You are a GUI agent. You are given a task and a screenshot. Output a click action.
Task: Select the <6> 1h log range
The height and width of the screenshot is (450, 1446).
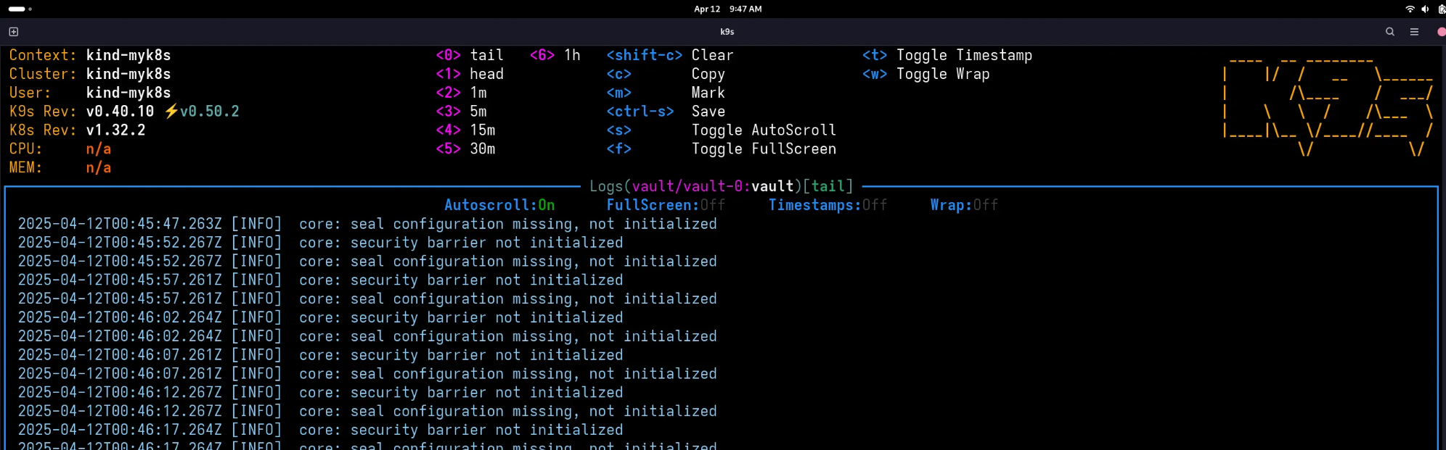click(555, 55)
